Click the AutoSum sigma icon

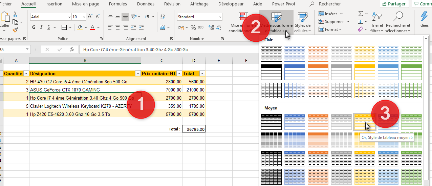[361, 14]
